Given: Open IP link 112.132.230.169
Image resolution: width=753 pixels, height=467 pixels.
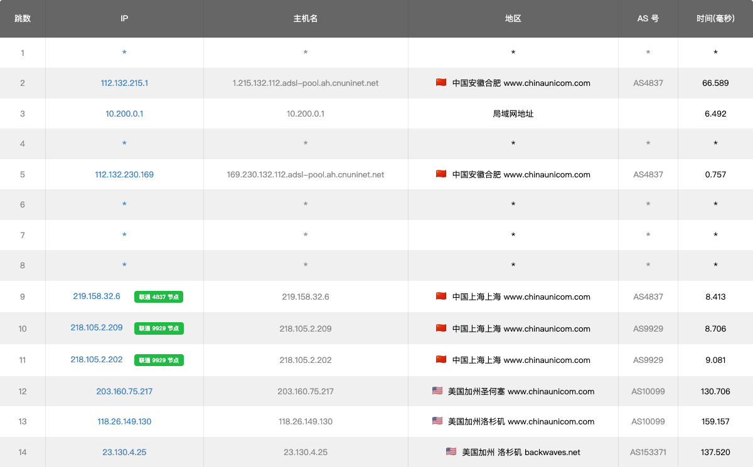Looking at the screenshot, I should click(124, 174).
